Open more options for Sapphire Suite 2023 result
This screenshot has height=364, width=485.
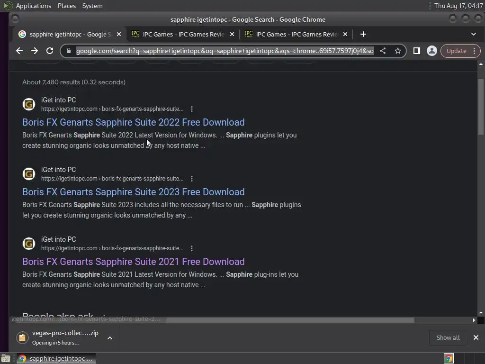(192, 179)
